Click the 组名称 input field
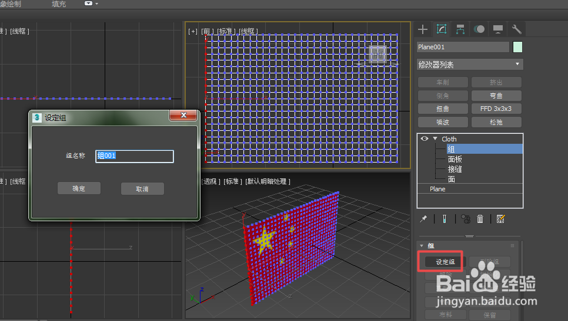Screen dimensions: 568x321 click(x=135, y=156)
